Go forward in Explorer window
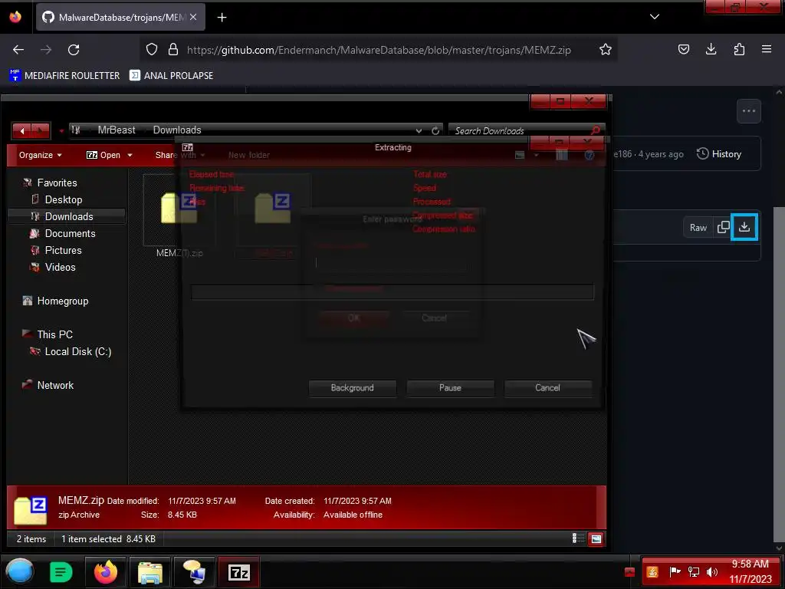The width and height of the screenshot is (785, 589). click(41, 131)
